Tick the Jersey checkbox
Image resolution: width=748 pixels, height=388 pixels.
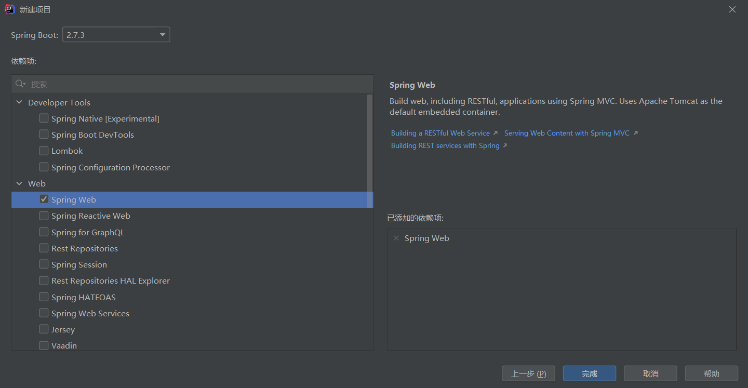click(44, 329)
